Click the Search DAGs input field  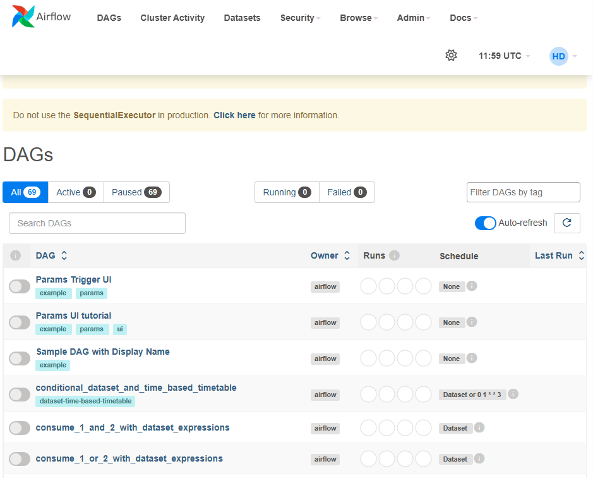97,223
